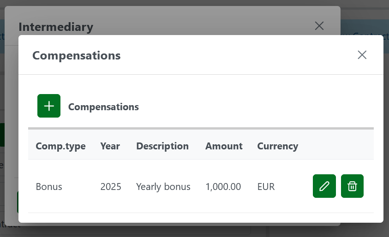Viewport: 389px width, 237px height.
Task: Close the Intermediary dialog behind
Action: click(319, 26)
